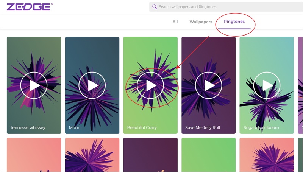Open the dark purple card below Beautiful Crazy
Screen dimensions: 303x172
pyautogui.click(x=150, y=155)
